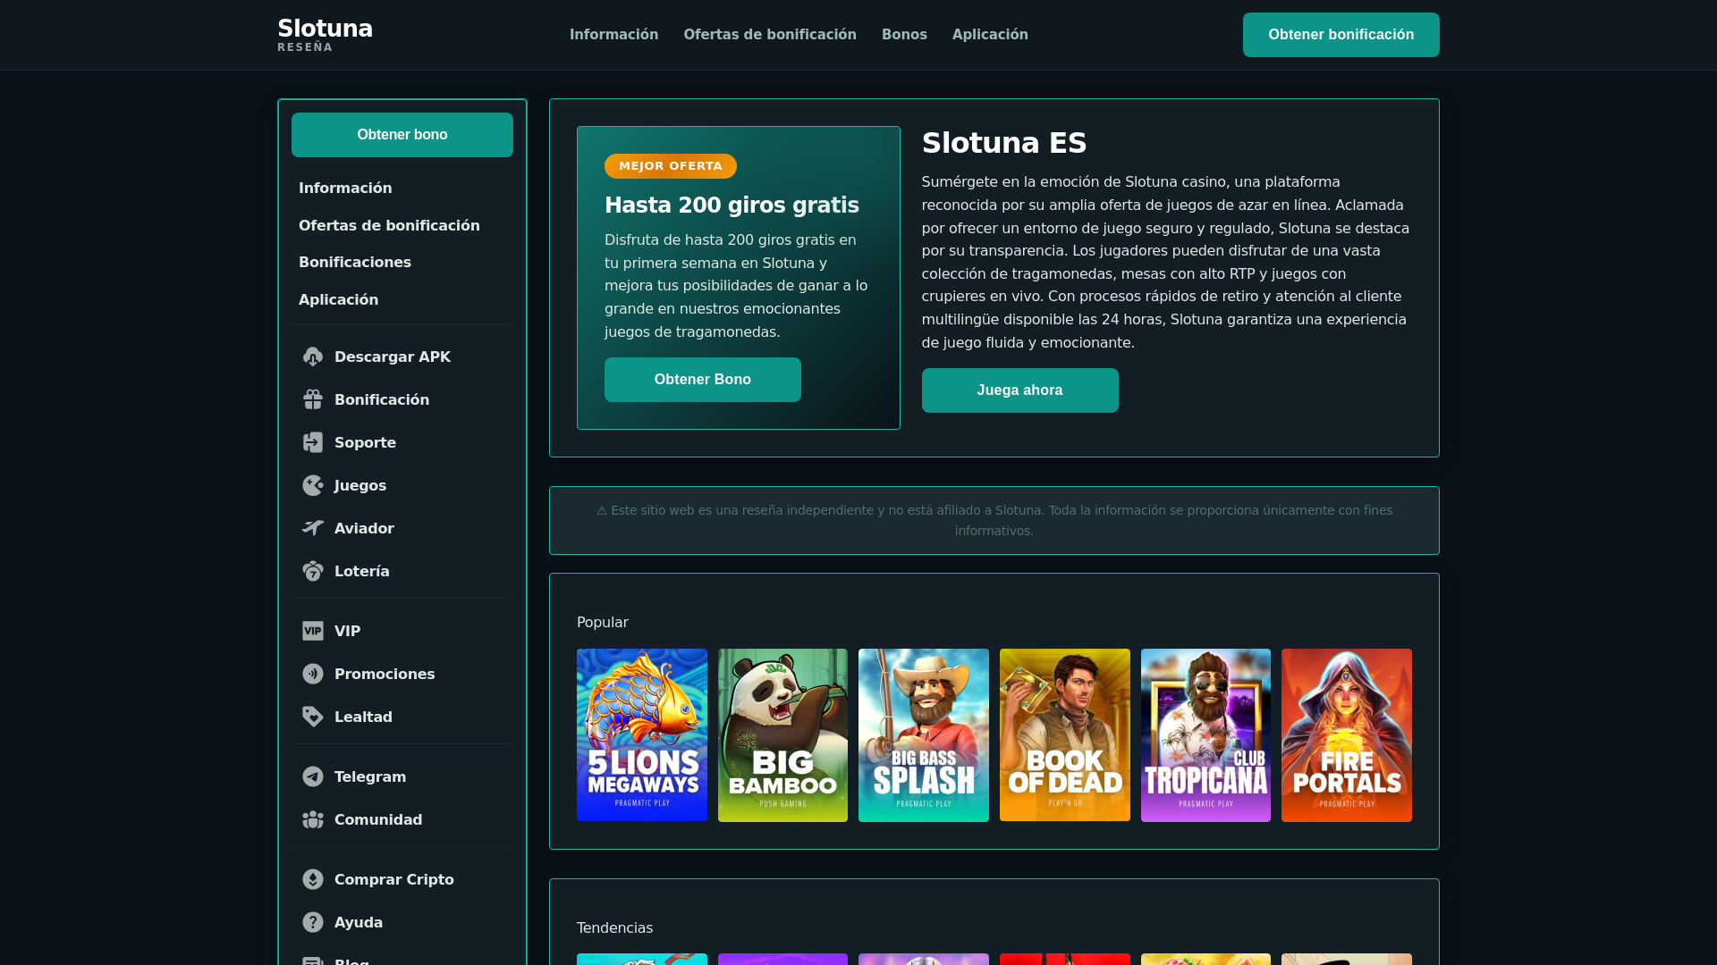Viewport: 1717px width, 965px height.
Task: Click the MEJOR OFERTA badge
Action: (x=671, y=166)
